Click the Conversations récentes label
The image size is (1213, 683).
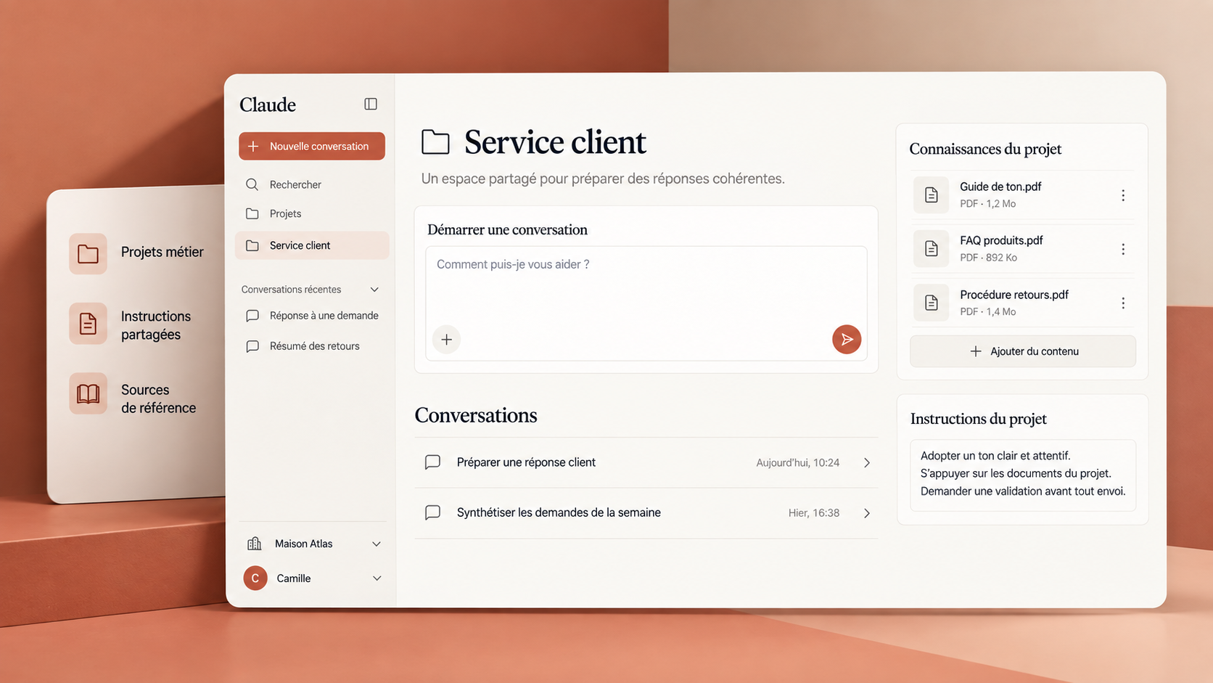pyautogui.click(x=291, y=290)
